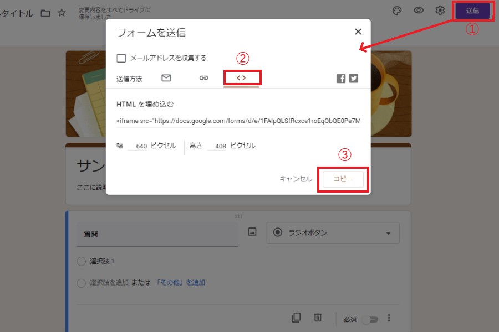
Task: Select the embed HTML tab
Action: (241, 78)
